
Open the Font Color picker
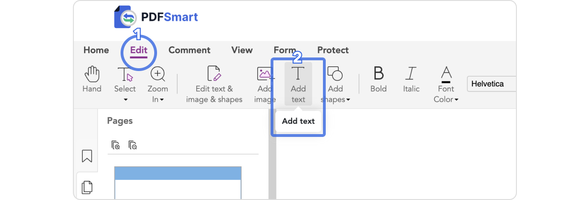click(x=446, y=84)
